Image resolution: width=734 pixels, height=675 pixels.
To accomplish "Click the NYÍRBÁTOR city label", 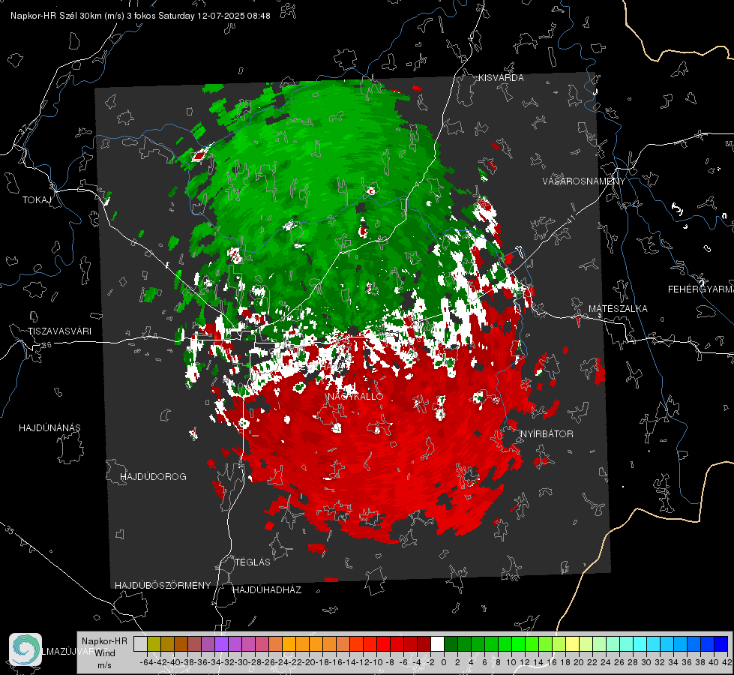I will click(547, 434).
